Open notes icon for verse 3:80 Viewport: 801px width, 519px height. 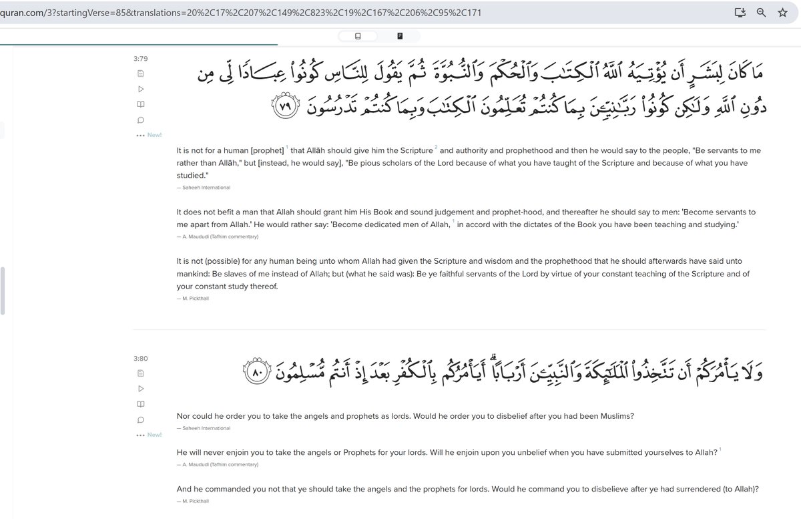[140, 373]
